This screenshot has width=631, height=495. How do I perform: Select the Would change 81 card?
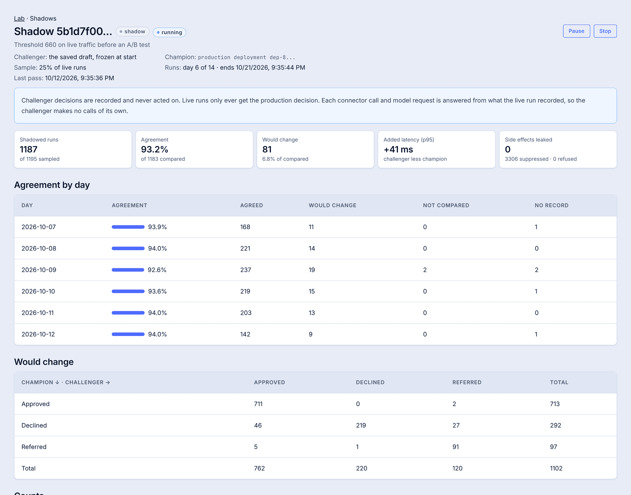tap(315, 149)
